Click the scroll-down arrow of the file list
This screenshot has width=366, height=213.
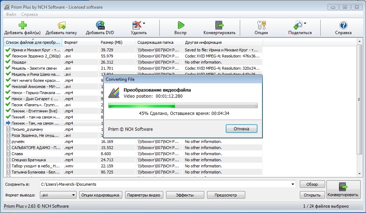tap(359, 173)
